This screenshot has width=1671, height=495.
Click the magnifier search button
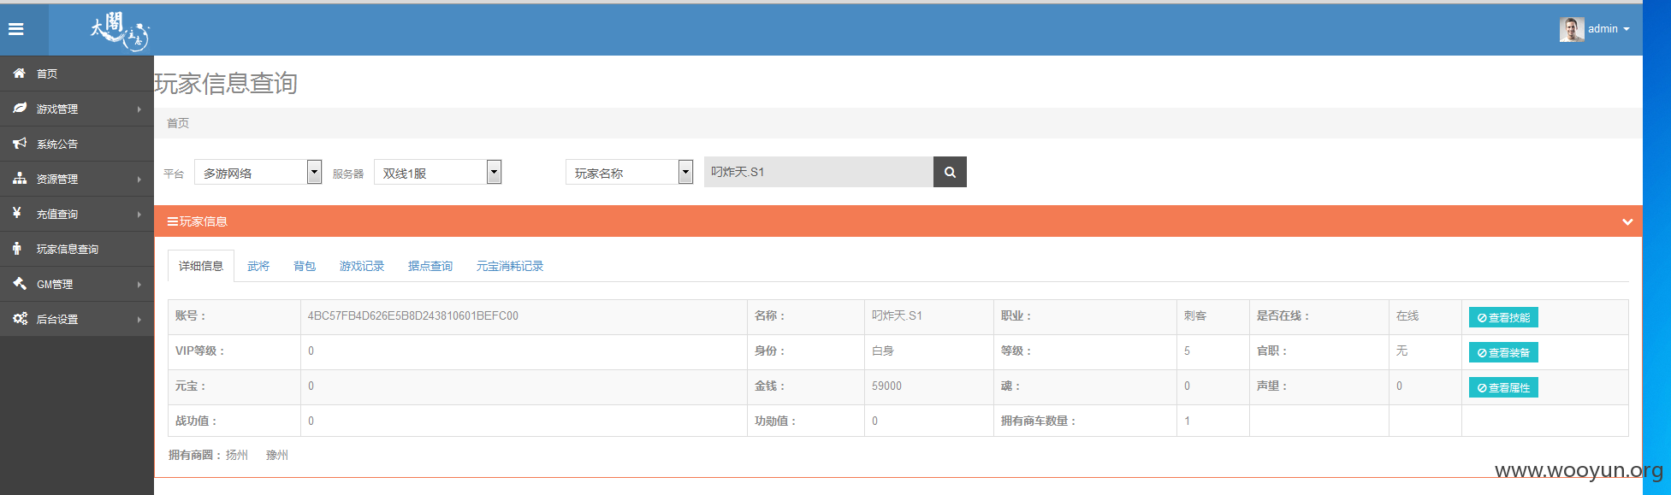pos(950,172)
